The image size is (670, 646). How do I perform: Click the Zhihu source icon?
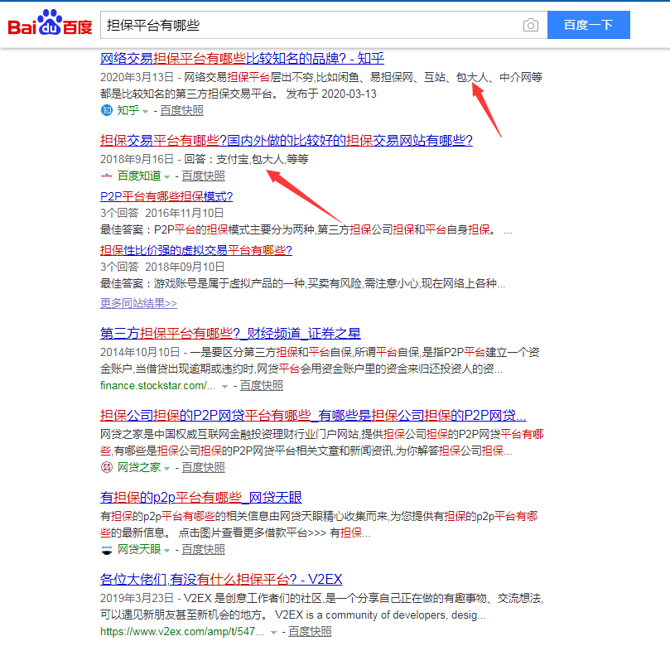click(106, 110)
